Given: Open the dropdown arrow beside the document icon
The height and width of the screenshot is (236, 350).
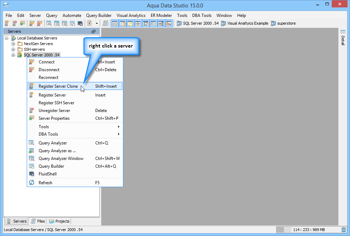Looking at the screenshot, I should pyautogui.click(x=97, y=23).
